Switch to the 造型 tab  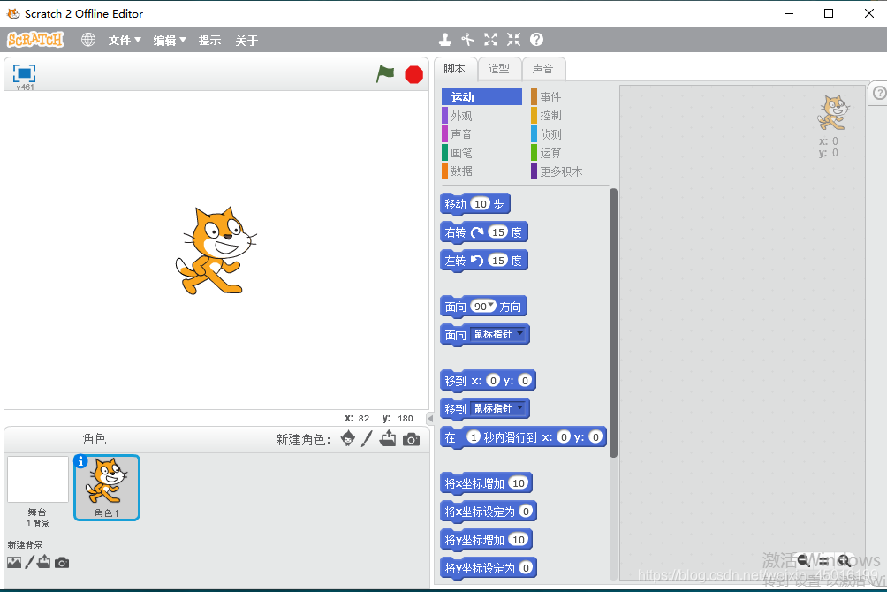click(499, 69)
